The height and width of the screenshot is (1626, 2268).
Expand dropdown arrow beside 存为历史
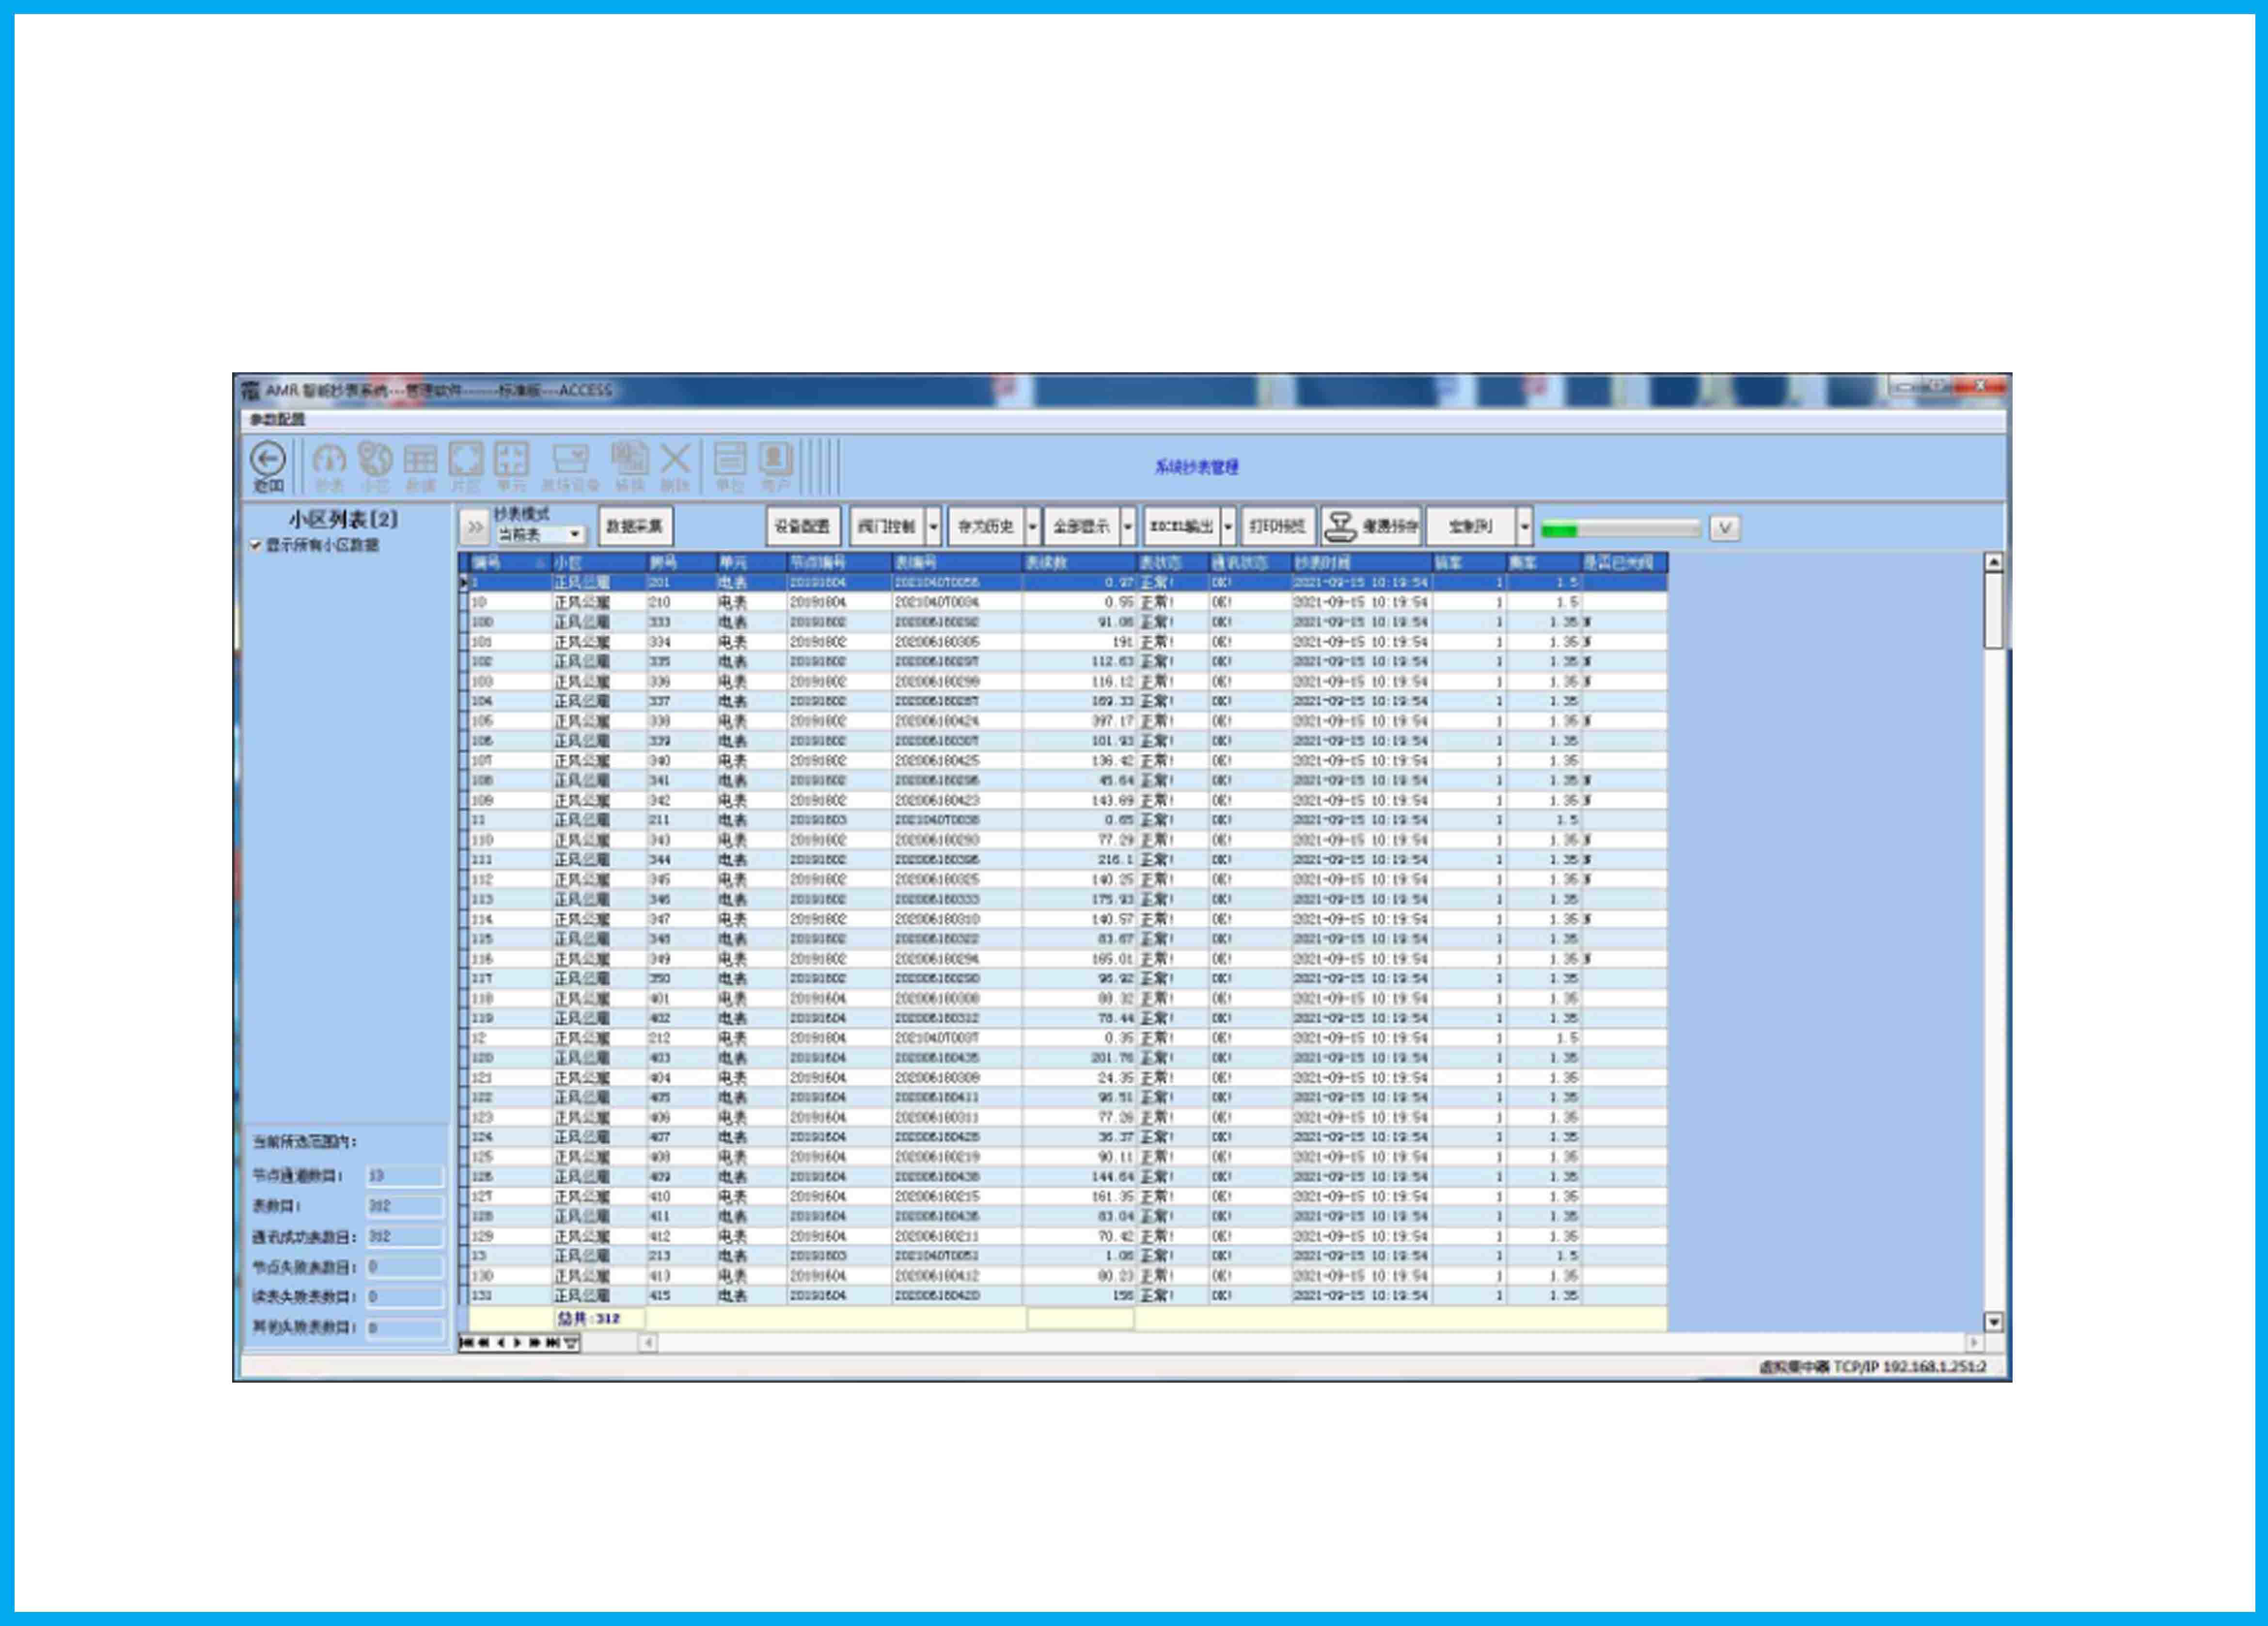1032,526
